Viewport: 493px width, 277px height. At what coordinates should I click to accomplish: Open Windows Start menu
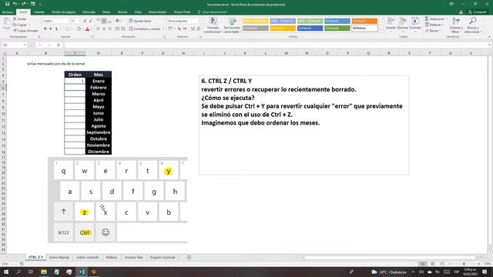pyautogui.click(x=6, y=272)
